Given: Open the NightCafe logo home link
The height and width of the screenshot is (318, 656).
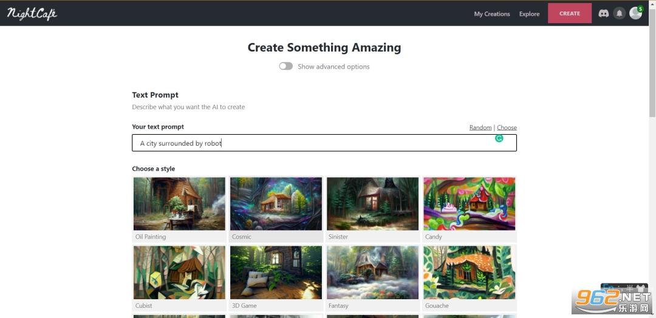Looking at the screenshot, I should tap(32, 13).
